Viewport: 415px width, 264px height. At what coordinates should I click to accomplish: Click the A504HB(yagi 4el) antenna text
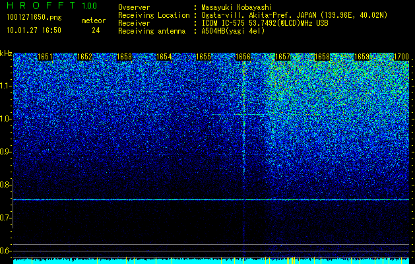click(x=233, y=31)
